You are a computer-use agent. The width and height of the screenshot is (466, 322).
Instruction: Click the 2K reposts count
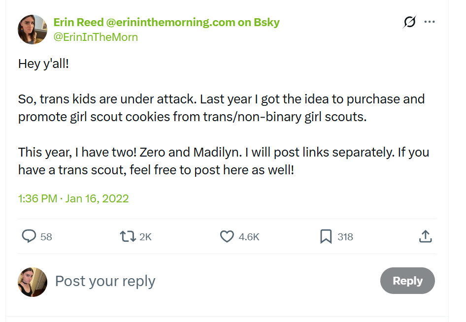point(145,237)
